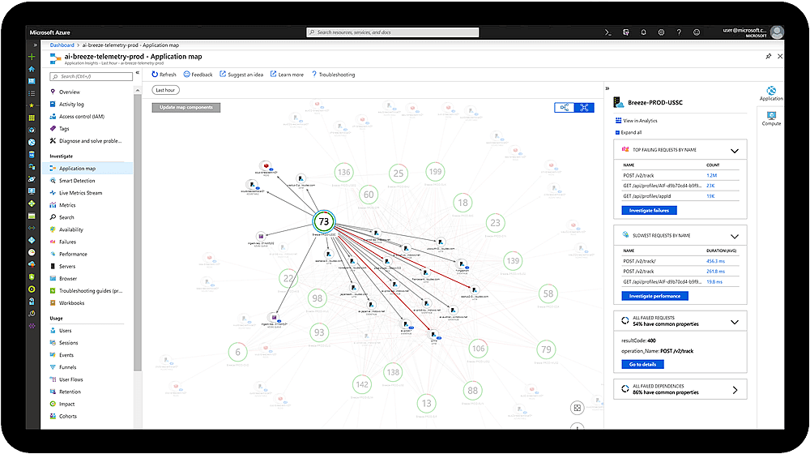This screenshot has width=810, height=454.
Task: Open Activity log in the resource menu
Action: [x=71, y=104]
